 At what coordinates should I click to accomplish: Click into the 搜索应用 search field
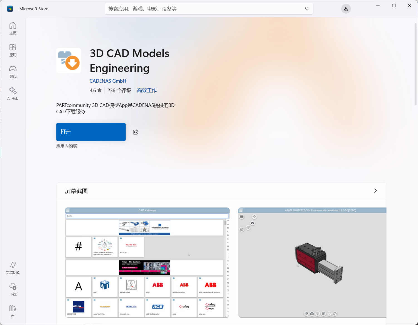209,9
